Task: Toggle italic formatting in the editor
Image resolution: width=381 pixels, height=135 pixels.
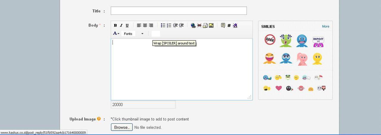Action: [x=121, y=26]
